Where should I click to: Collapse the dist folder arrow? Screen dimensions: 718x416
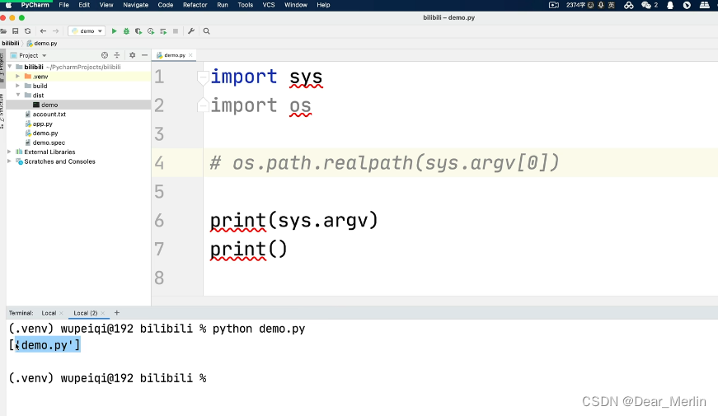[18, 96]
